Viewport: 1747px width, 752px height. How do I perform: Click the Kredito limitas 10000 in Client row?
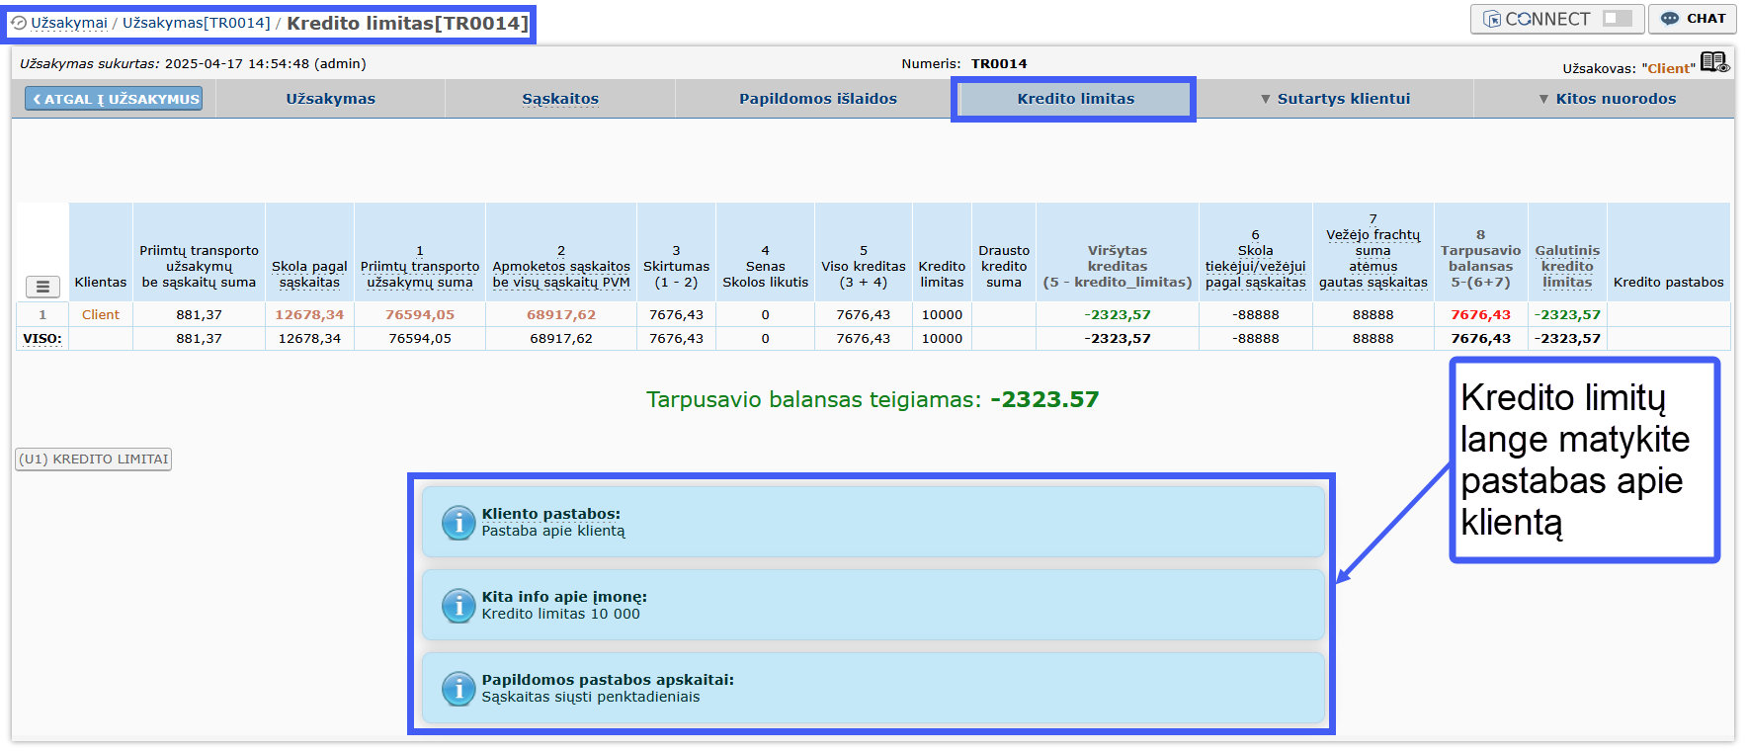coord(942,315)
